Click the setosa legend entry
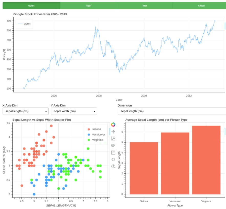 point(94,129)
